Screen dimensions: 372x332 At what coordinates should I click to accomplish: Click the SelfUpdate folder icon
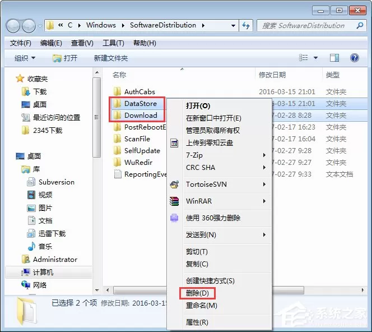coord(117,150)
